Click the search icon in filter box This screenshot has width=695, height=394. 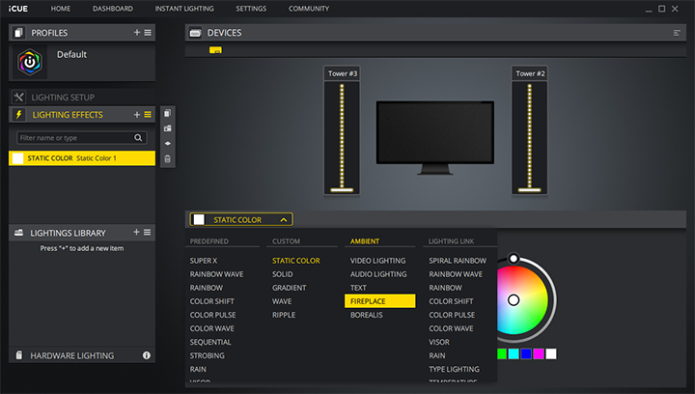139,138
